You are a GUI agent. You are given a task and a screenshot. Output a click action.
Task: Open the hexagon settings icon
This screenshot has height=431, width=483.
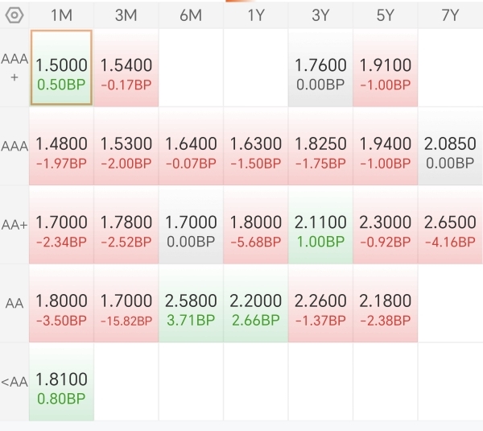[14, 15]
